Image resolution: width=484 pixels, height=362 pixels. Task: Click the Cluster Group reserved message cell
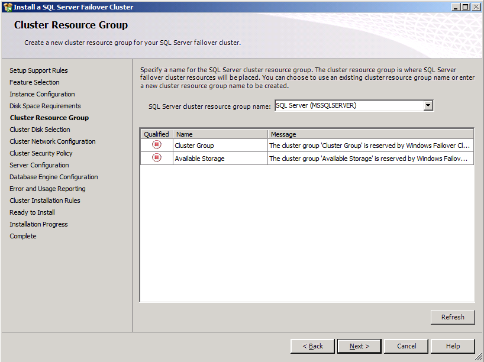pos(370,146)
